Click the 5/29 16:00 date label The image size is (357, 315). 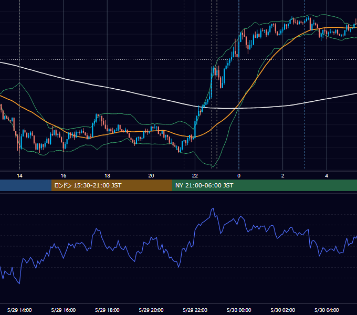[x=64, y=310]
